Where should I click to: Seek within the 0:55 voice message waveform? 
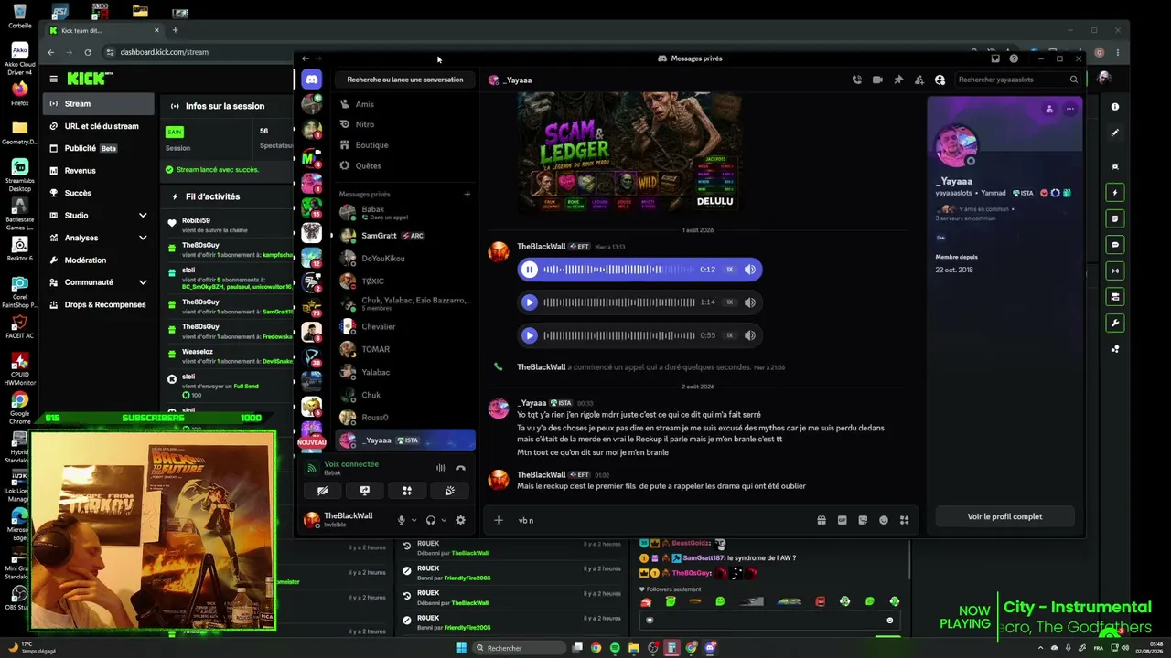click(x=618, y=335)
